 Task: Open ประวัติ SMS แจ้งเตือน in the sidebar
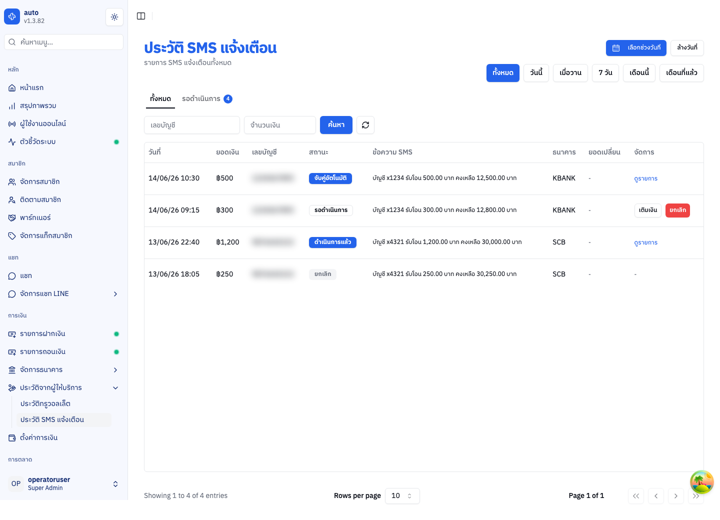coord(64,420)
